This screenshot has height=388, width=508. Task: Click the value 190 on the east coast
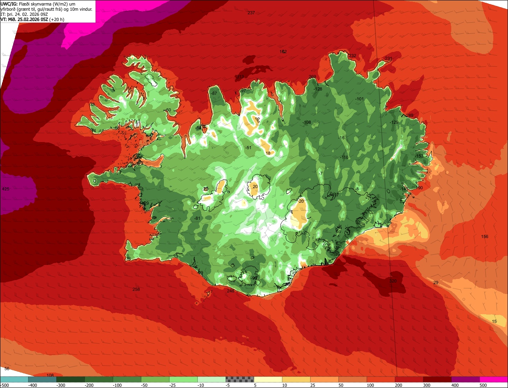419,188
